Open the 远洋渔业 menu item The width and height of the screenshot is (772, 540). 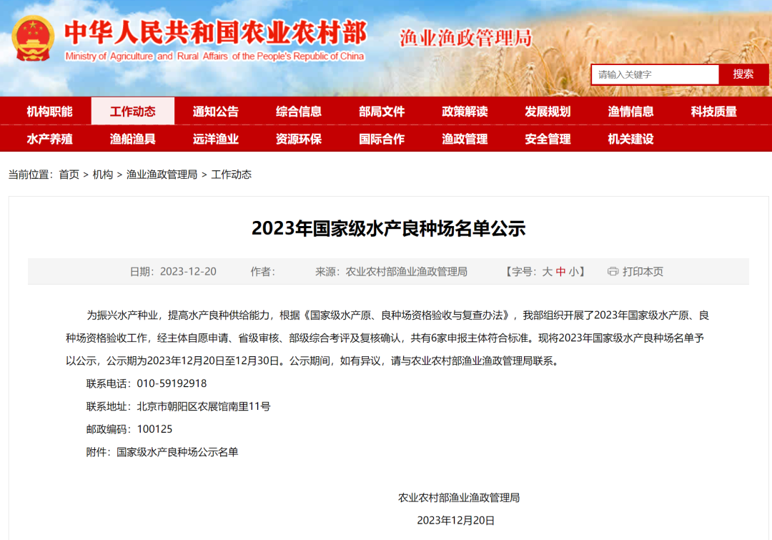[216, 139]
